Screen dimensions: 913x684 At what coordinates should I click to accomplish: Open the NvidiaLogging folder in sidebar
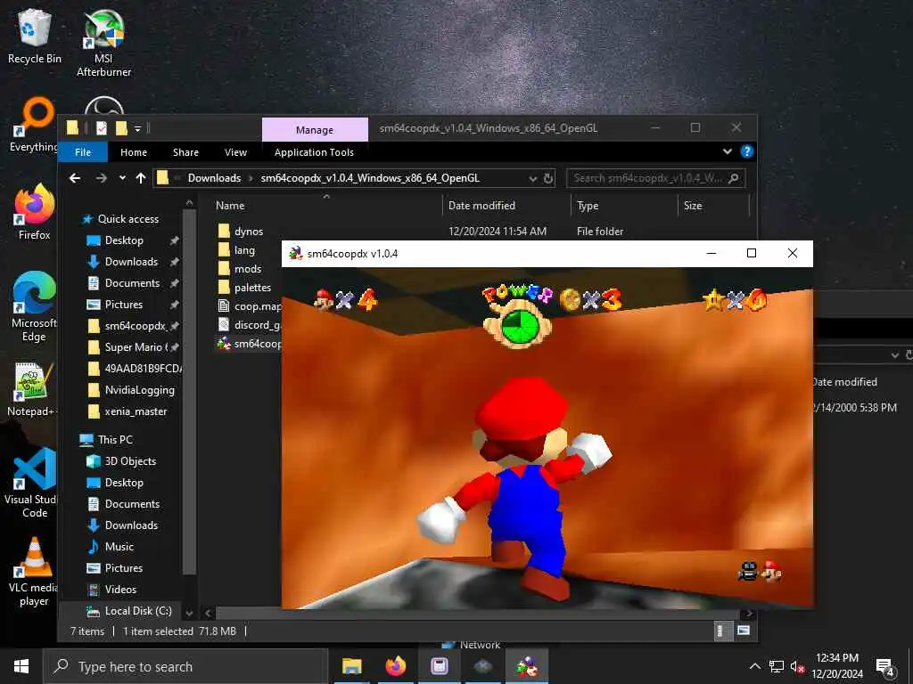tap(139, 390)
